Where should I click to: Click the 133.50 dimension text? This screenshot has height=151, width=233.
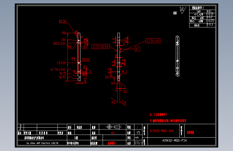pos(61,63)
